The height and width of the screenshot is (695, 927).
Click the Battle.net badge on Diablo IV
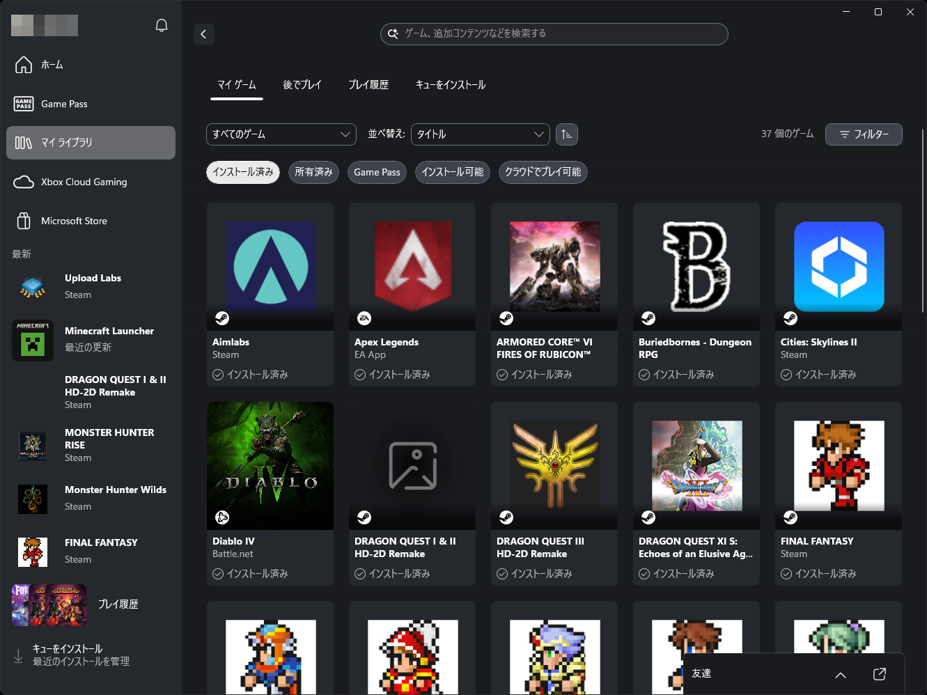click(x=222, y=517)
